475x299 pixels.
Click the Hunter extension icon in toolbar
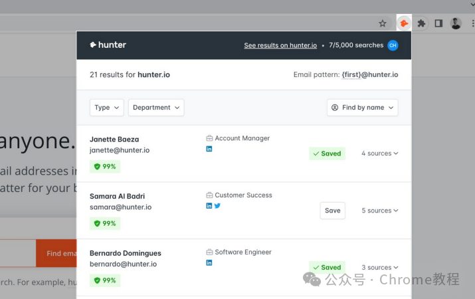pyautogui.click(x=404, y=23)
